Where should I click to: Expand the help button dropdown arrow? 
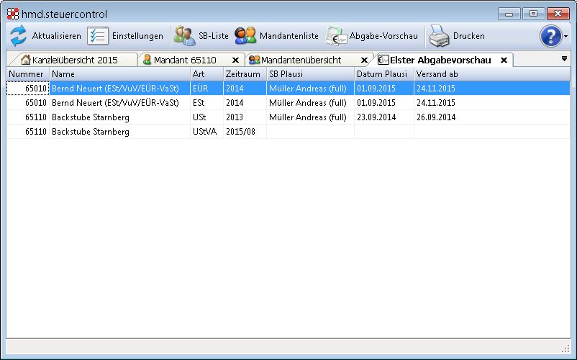click(566, 36)
